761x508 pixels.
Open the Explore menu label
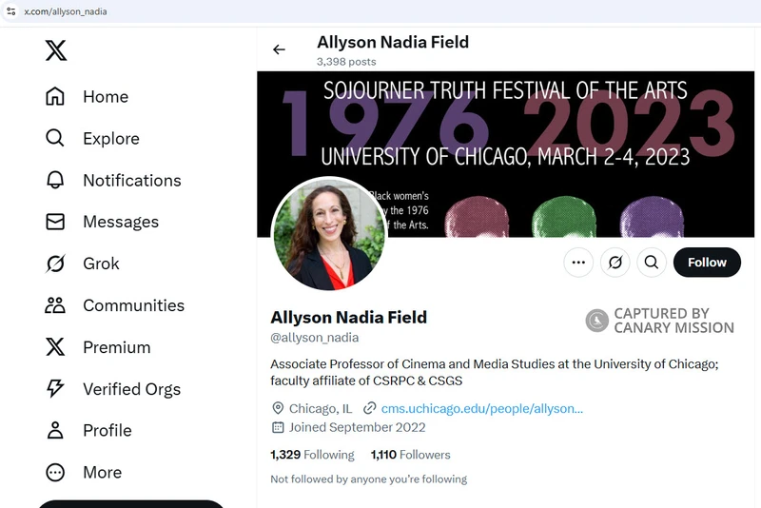(111, 138)
